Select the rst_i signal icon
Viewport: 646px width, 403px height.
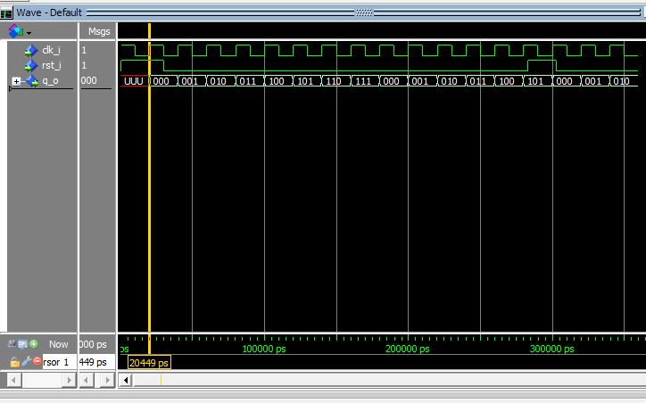31,66
